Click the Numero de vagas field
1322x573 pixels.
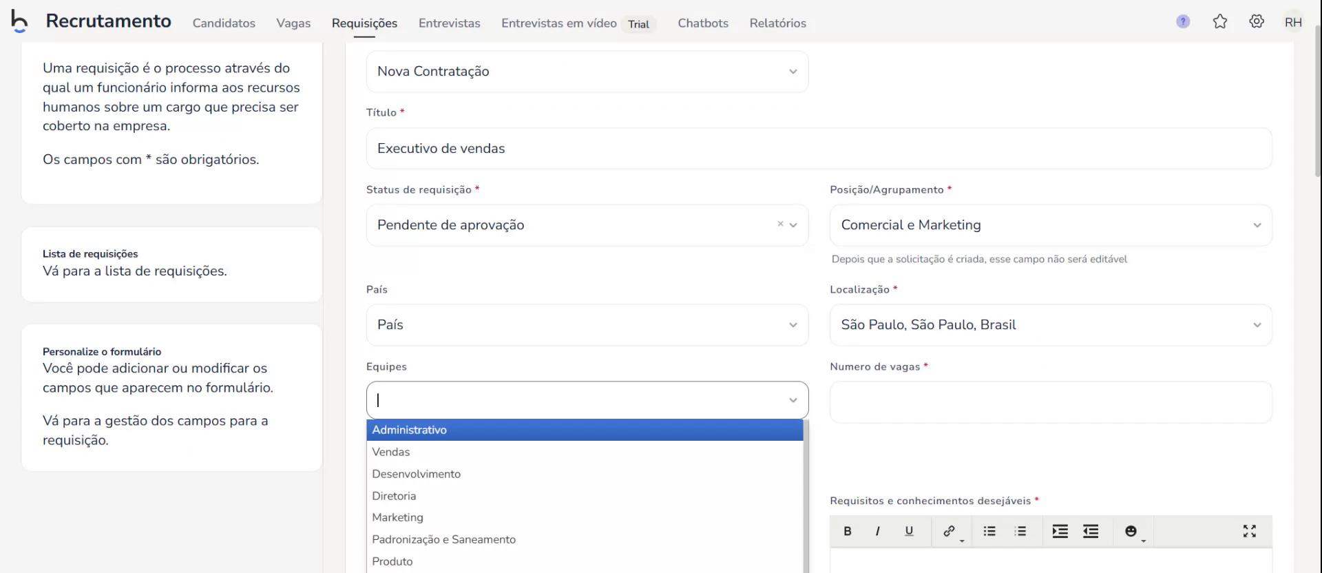(x=1051, y=402)
